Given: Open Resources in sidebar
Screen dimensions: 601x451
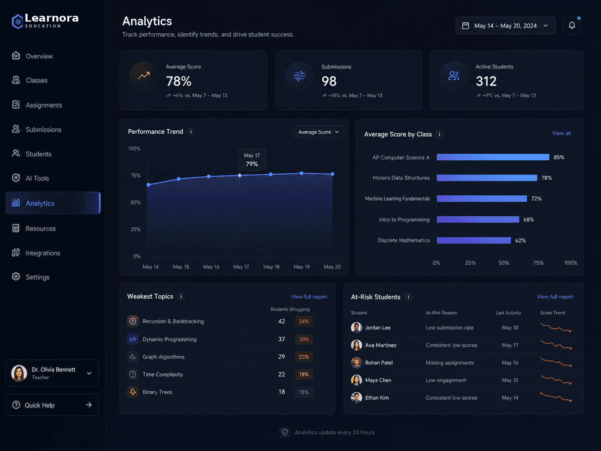Looking at the screenshot, I should pos(53,228).
